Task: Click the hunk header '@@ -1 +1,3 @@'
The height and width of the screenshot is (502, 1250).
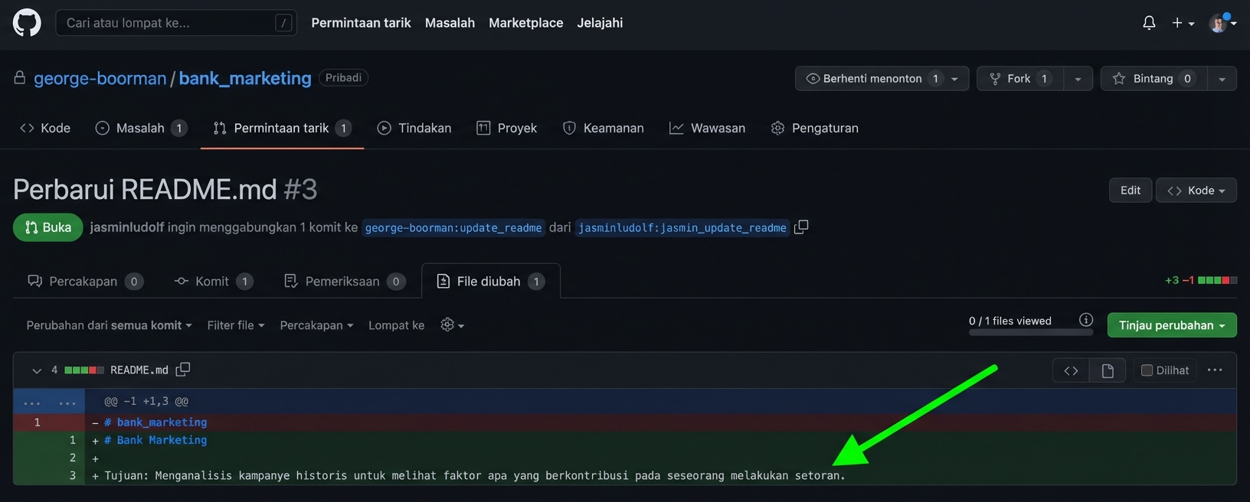Action: click(146, 401)
